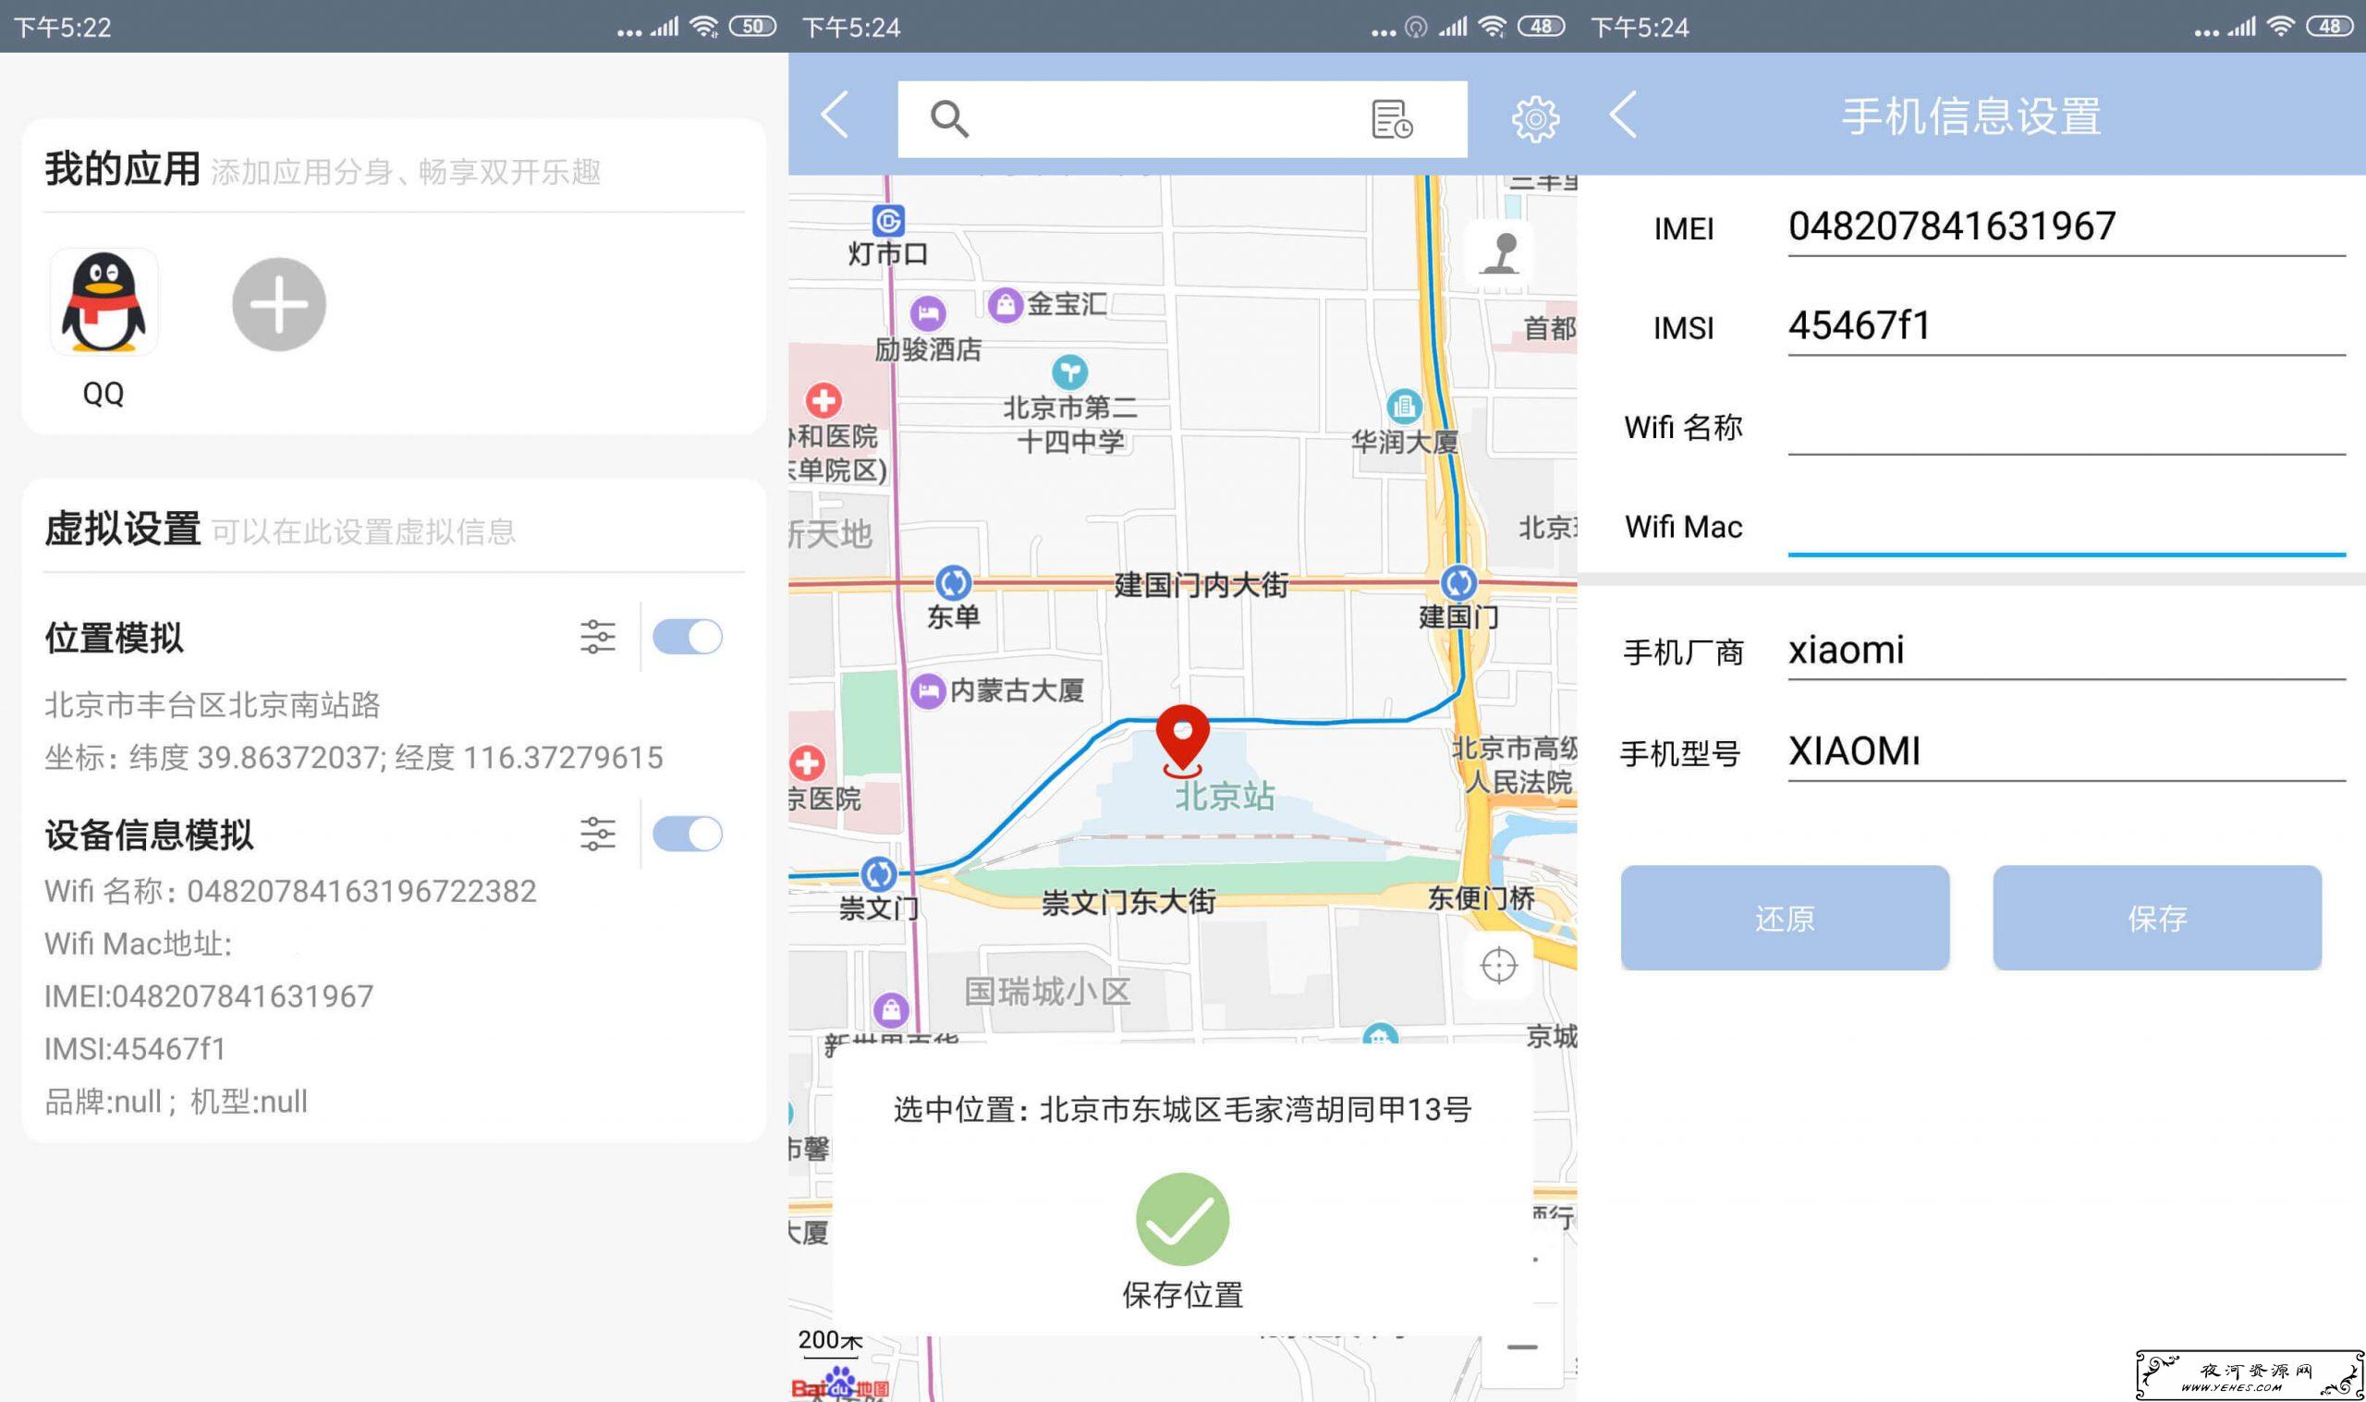Tap the 华润大厦 building marker
Screen dimensions: 2366x1402
(x=1404, y=407)
